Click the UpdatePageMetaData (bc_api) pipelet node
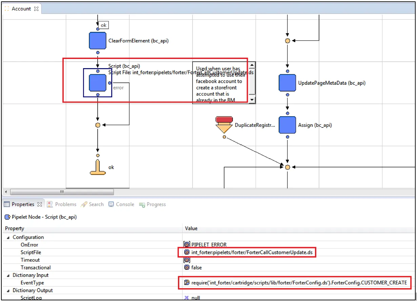 (287, 83)
